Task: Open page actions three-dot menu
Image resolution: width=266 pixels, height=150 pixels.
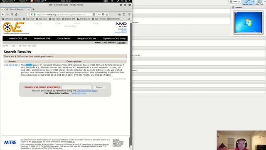Action: click(x=99, y=15)
